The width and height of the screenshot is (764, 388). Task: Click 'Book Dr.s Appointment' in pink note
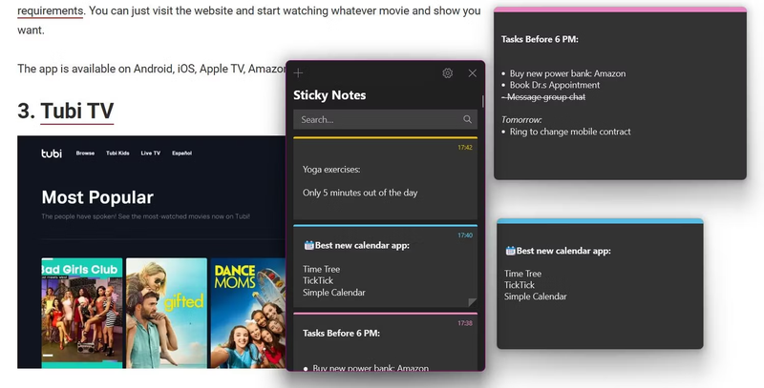pyautogui.click(x=555, y=85)
